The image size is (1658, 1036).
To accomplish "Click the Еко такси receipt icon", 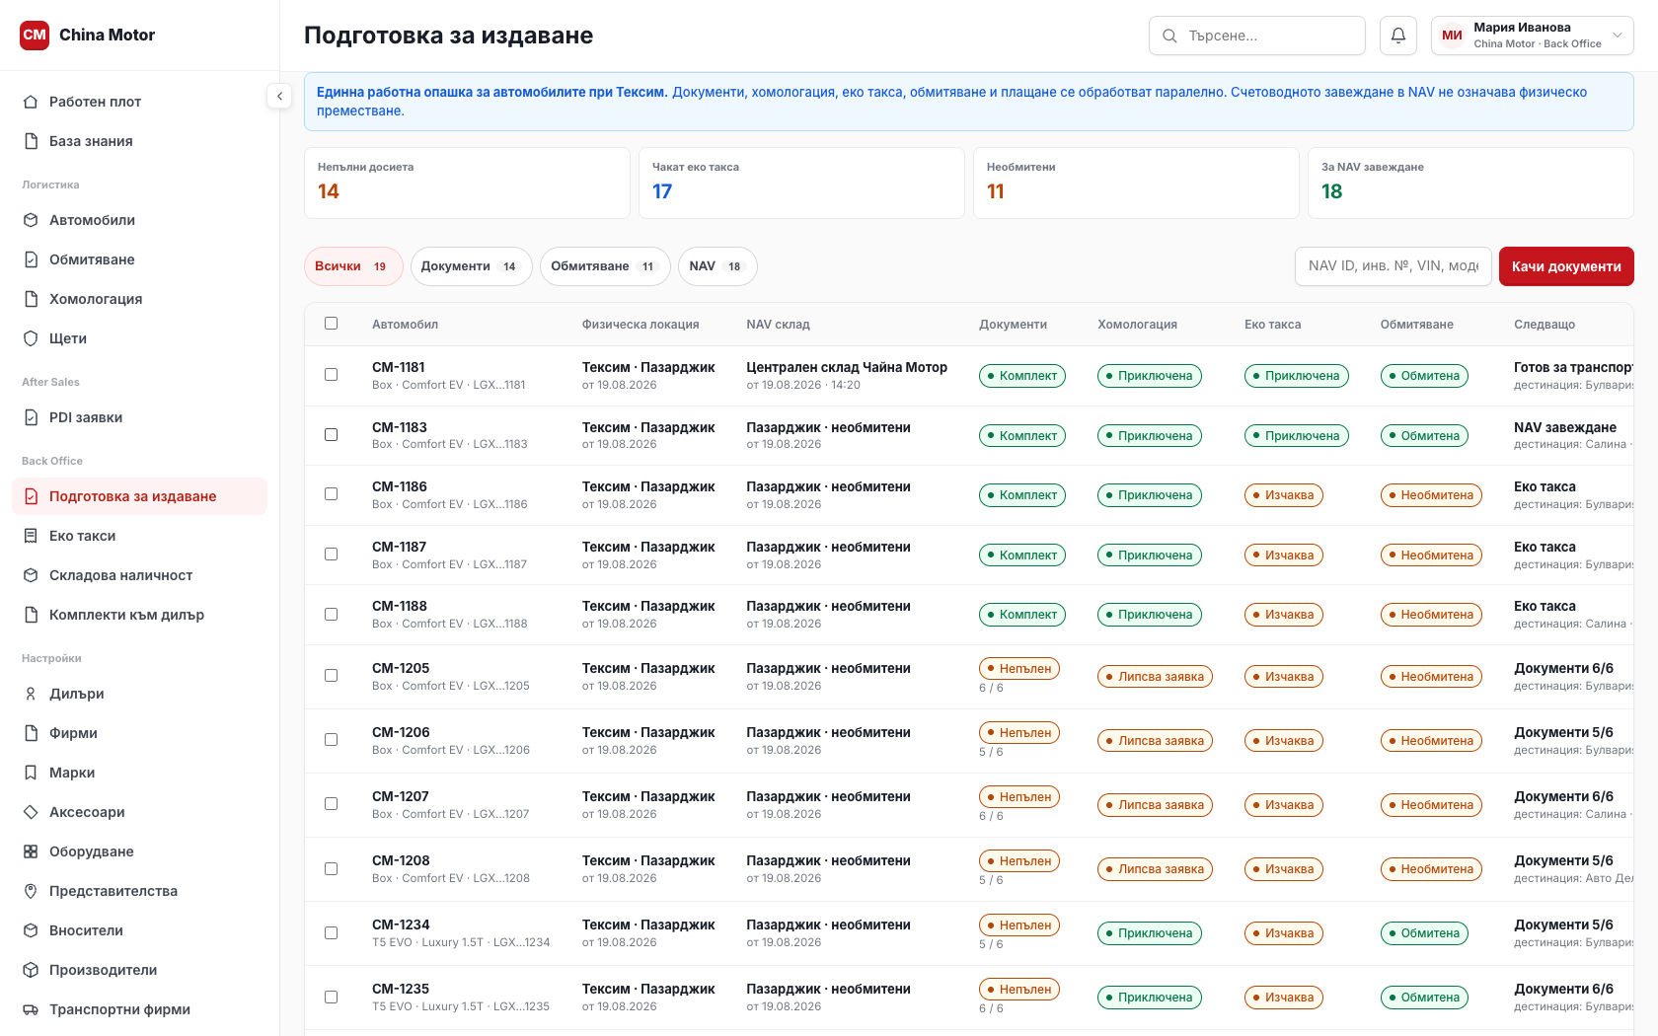I will tap(31, 536).
